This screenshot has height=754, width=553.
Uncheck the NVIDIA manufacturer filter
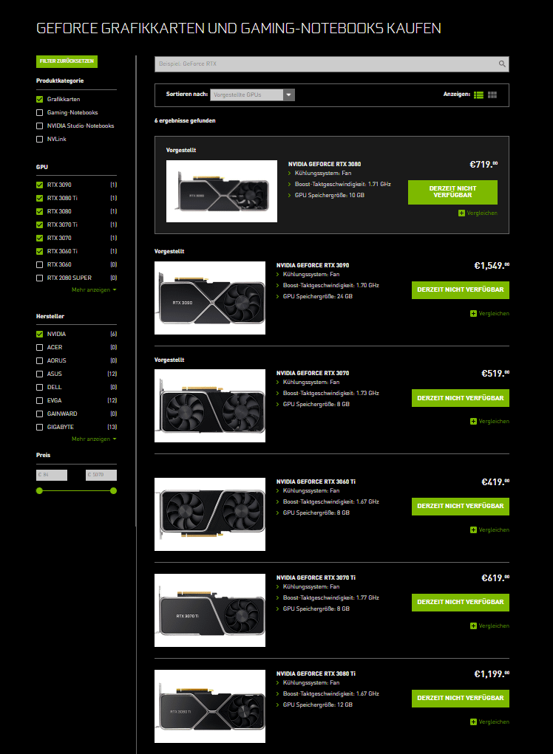pyautogui.click(x=39, y=335)
